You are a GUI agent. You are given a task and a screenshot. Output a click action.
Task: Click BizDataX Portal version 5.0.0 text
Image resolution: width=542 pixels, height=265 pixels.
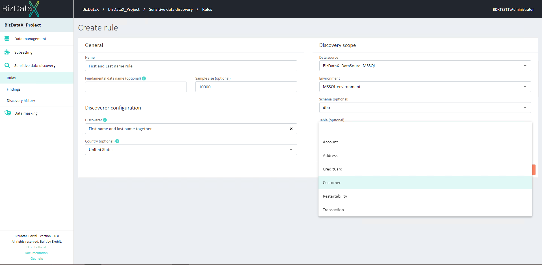point(37,236)
